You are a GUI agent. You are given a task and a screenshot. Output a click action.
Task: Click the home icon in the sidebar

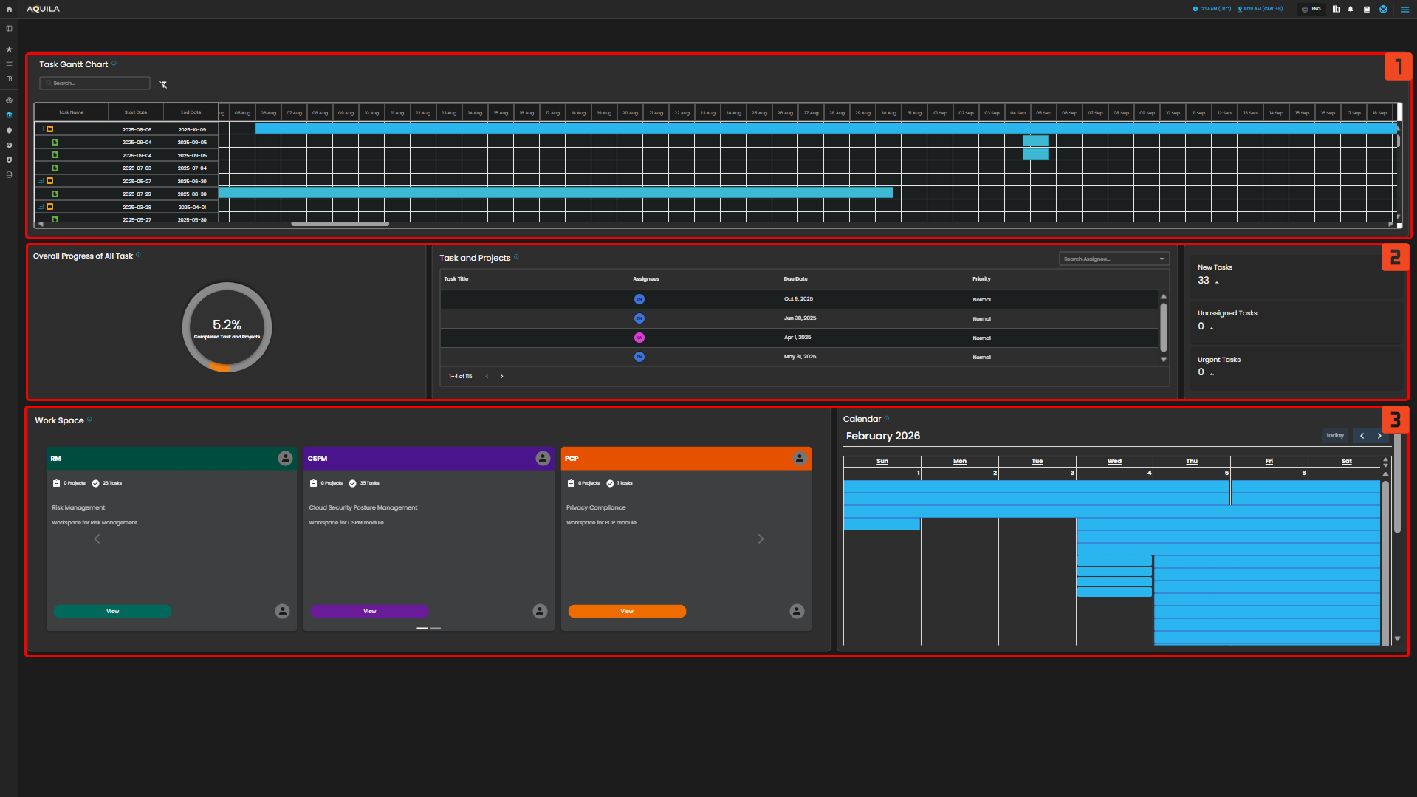click(x=9, y=10)
